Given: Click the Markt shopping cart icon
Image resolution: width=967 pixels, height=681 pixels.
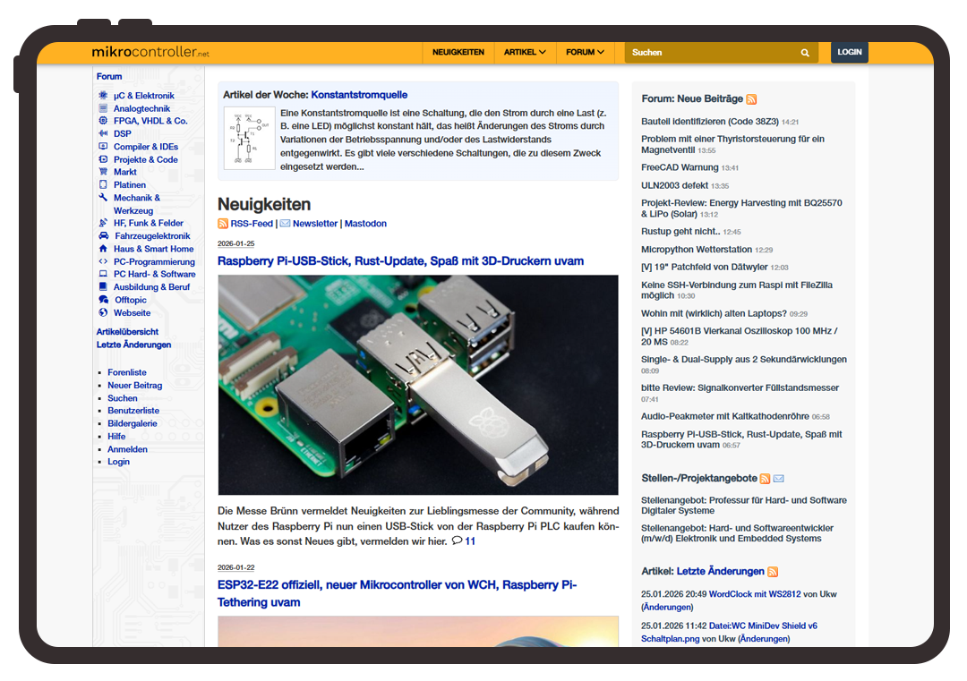Looking at the screenshot, I should click(x=103, y=172).
